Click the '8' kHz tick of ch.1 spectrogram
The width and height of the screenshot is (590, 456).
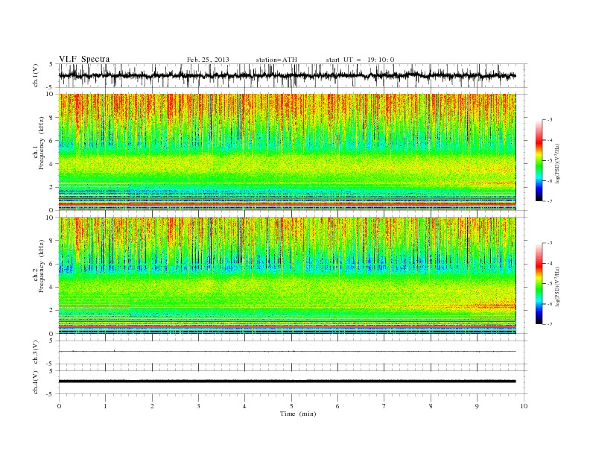pos(52,118)
